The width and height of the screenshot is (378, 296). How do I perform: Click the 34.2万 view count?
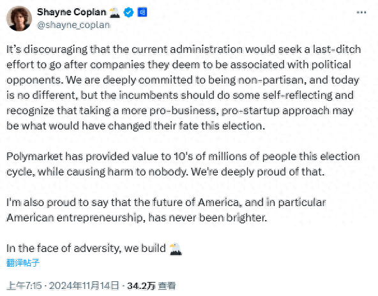coord(141,286)
